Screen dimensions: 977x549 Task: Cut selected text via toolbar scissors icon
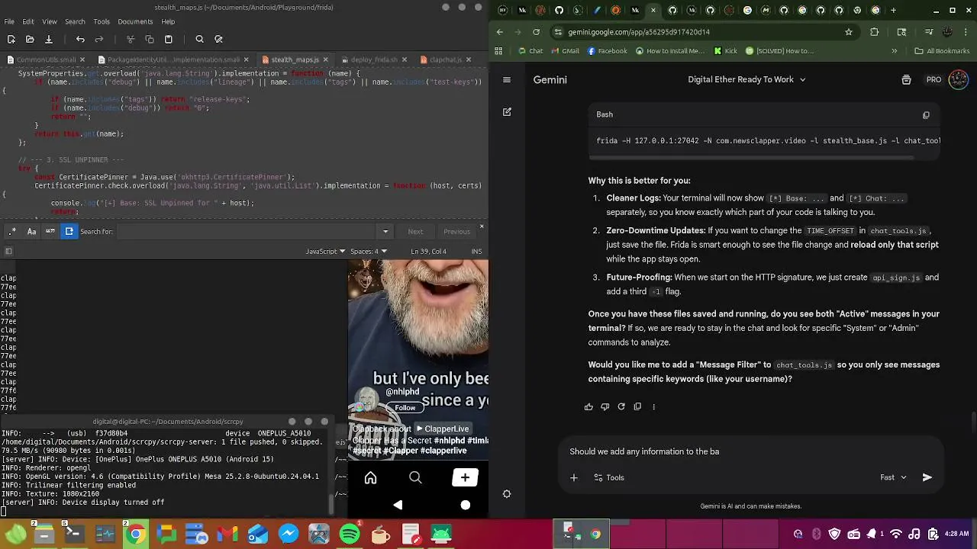[131, 39]
